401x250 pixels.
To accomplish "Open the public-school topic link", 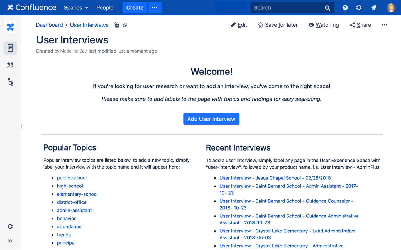I will [72, 178].
